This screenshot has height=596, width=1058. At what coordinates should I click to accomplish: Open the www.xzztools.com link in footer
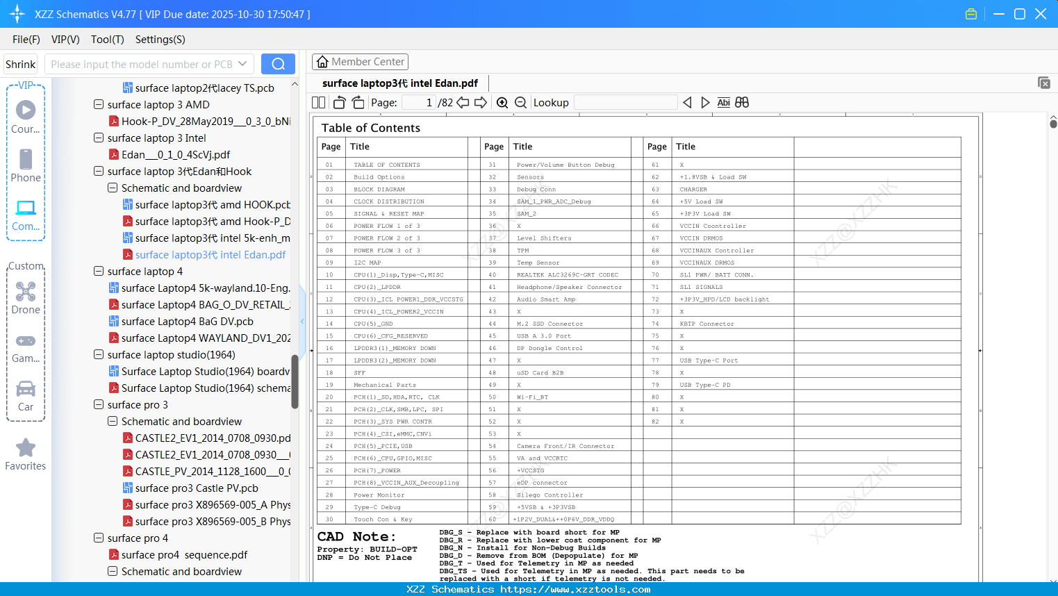tap(575, 589)
